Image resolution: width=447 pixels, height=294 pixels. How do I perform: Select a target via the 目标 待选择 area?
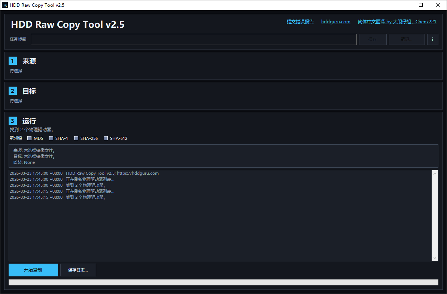pos(16,100)
